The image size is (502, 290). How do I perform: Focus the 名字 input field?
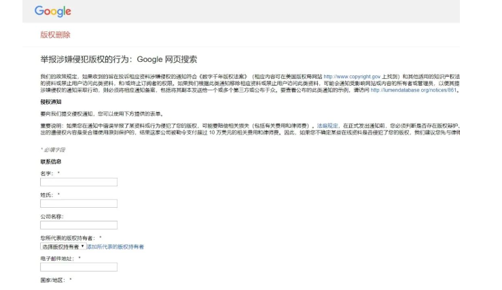pos(79,182)
